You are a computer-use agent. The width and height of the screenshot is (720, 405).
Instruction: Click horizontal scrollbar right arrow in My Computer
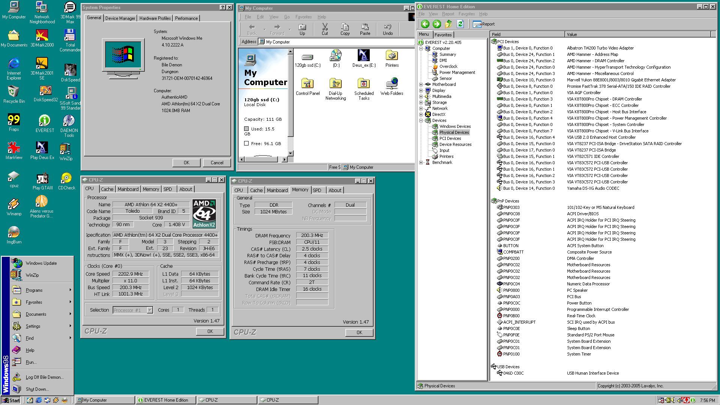pyautogui.click(x=284, y=159)
